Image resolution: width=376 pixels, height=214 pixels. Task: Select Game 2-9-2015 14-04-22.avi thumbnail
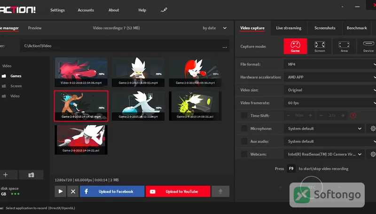click(x=81, y=140)
